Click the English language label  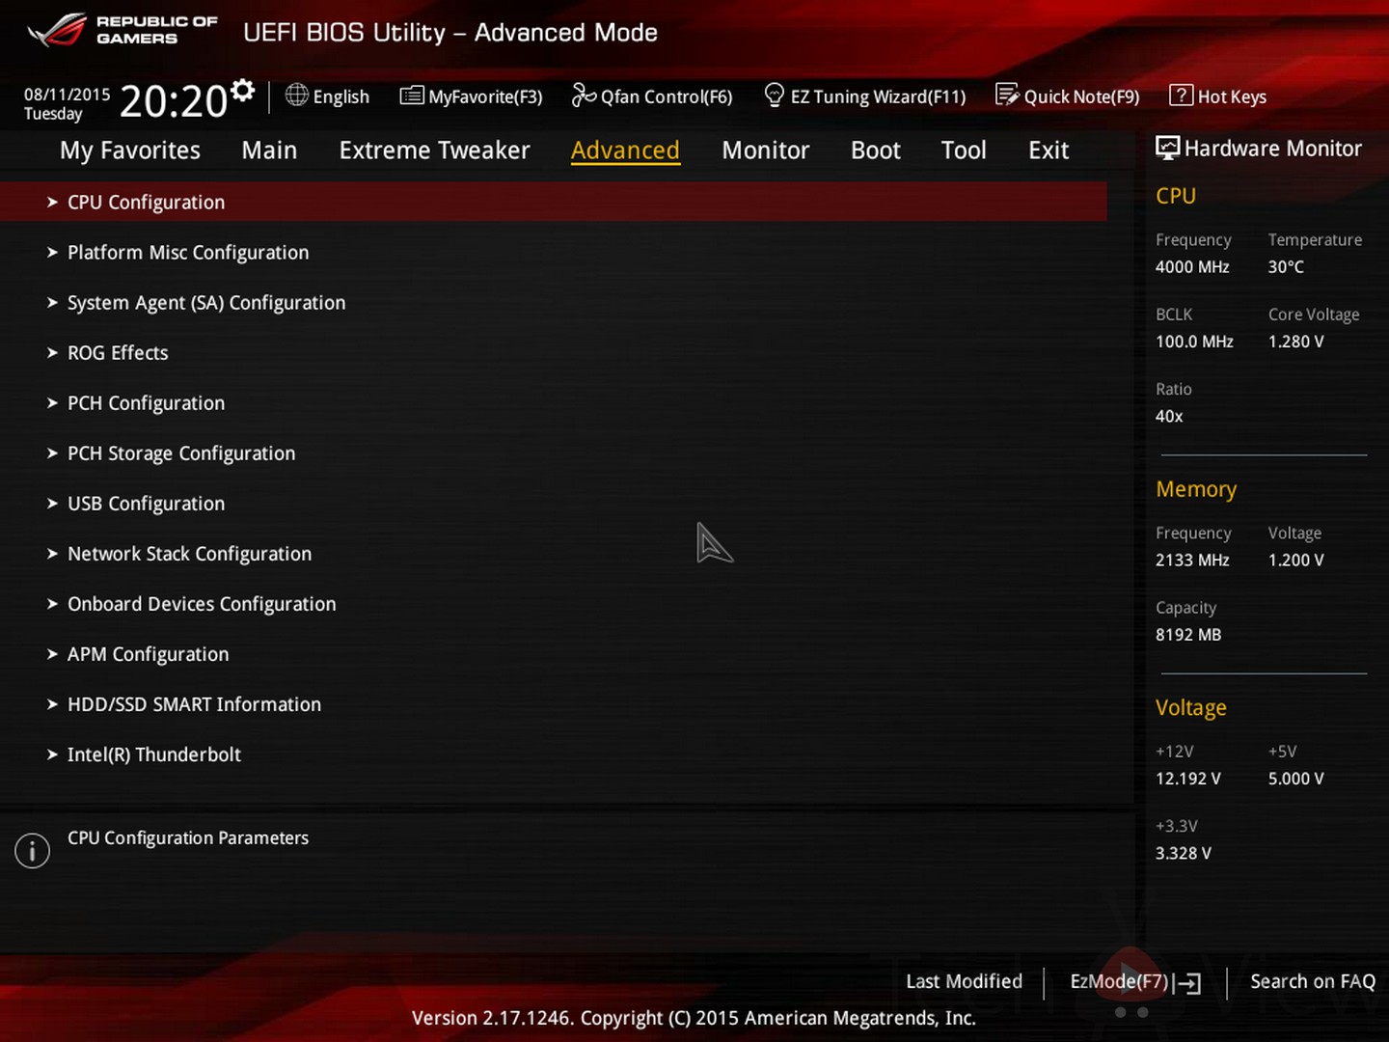point(341,96)
